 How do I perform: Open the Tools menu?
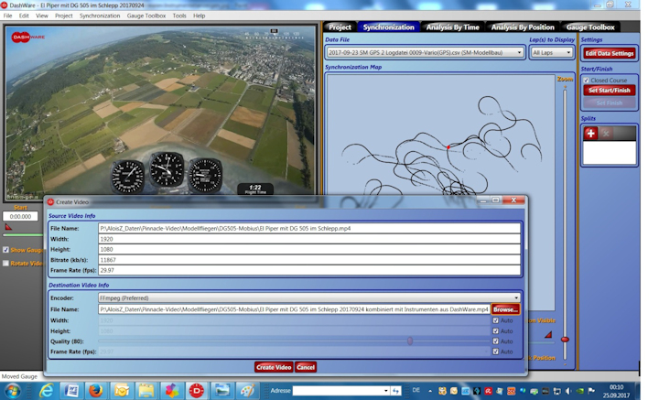coord(179,16)
